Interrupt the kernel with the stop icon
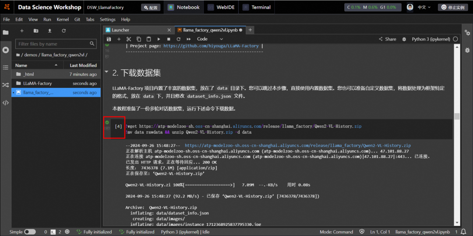The width and height of the screenshot is (473, 236). [168, 39]
